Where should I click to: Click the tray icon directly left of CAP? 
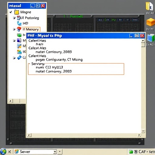(136, 152)
